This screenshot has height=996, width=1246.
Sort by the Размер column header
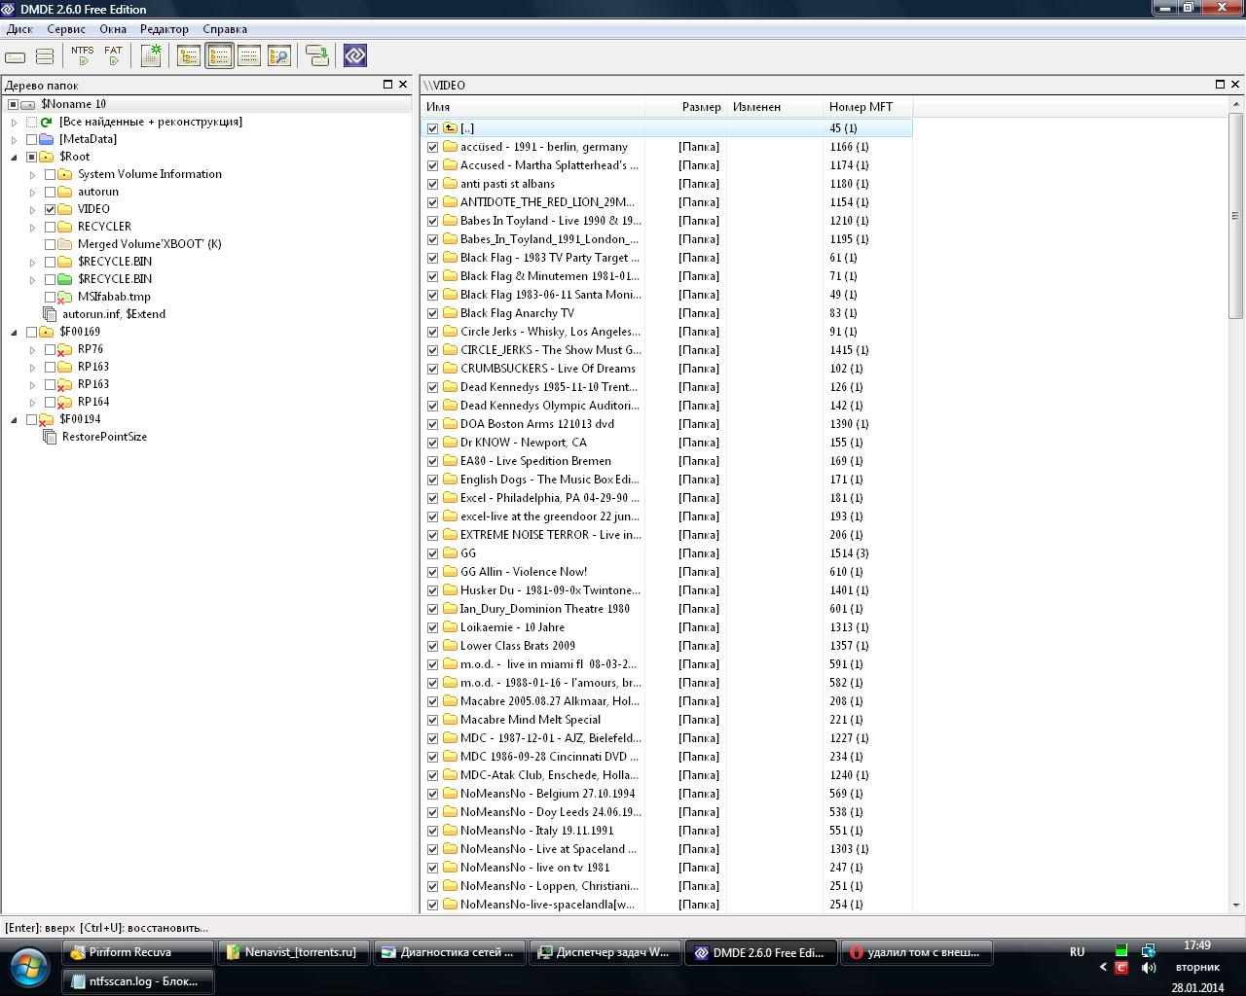[x=685, y=107]
